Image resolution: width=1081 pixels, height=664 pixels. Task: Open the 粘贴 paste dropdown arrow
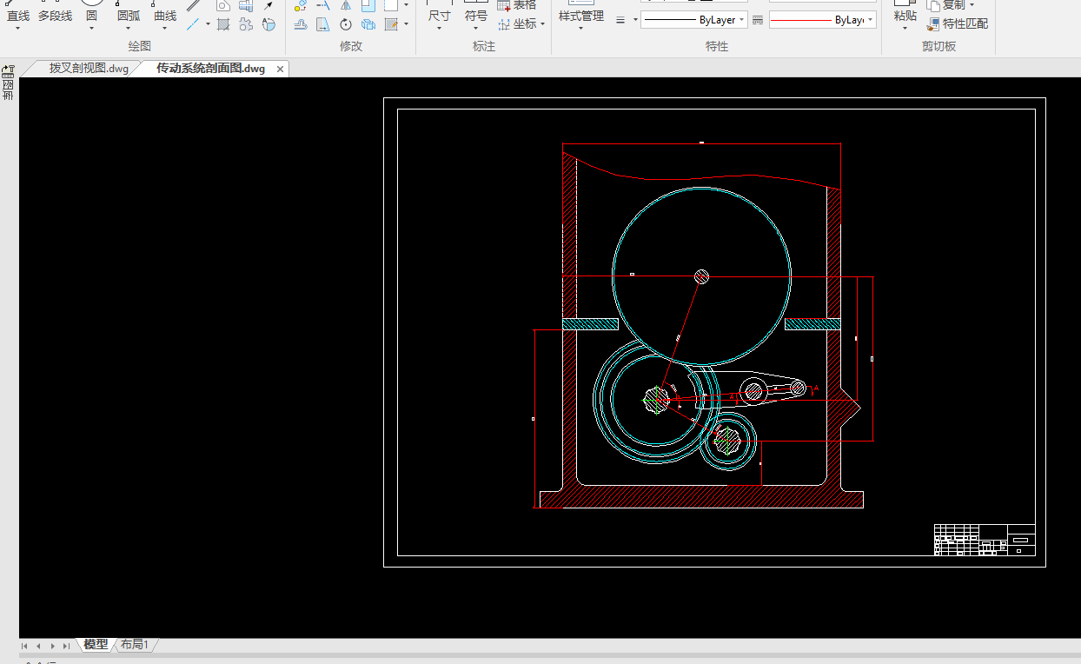pos(904,29)
